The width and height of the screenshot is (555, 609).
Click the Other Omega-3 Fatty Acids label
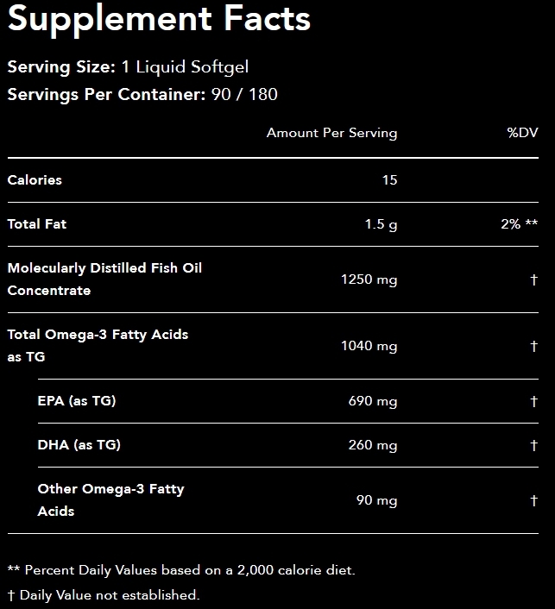pos(110,499)
